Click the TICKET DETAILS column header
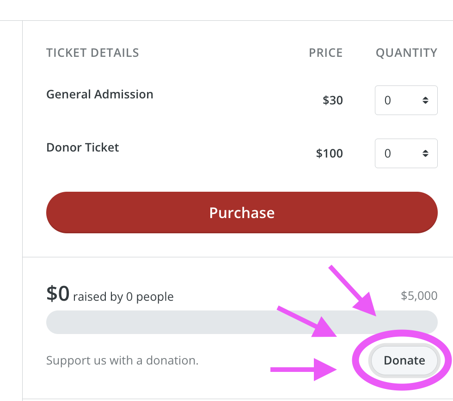 pos(92,53)
